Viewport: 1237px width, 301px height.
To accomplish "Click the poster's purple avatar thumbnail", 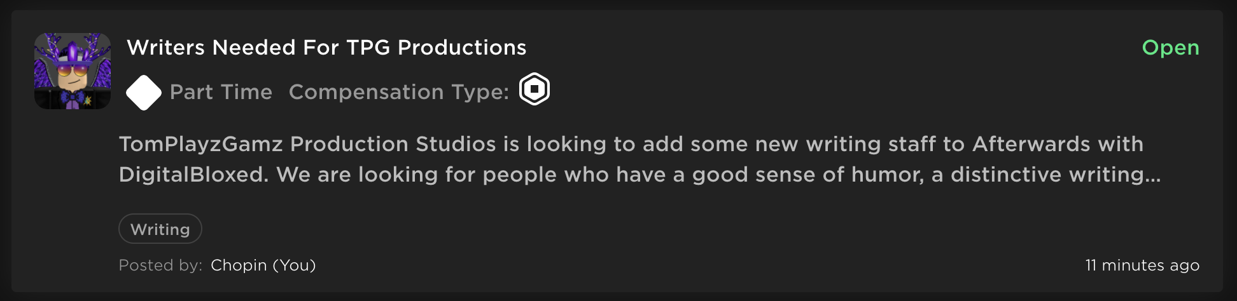I will coord(73,71).
